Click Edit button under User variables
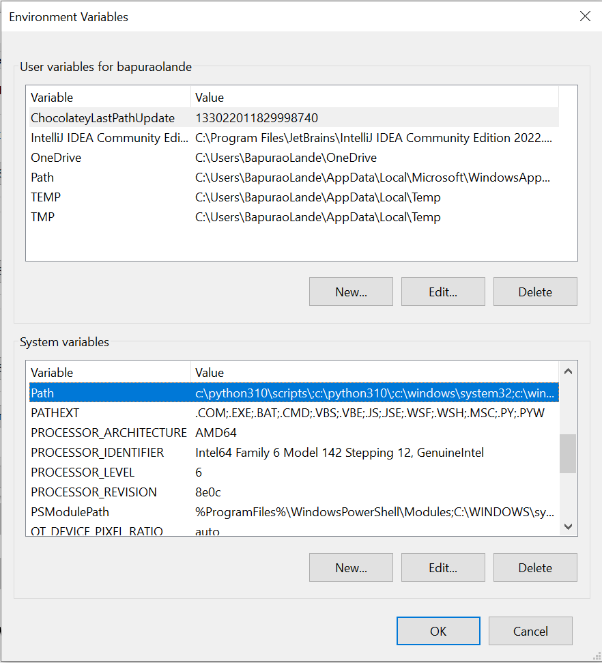 [x=443, y=292]
